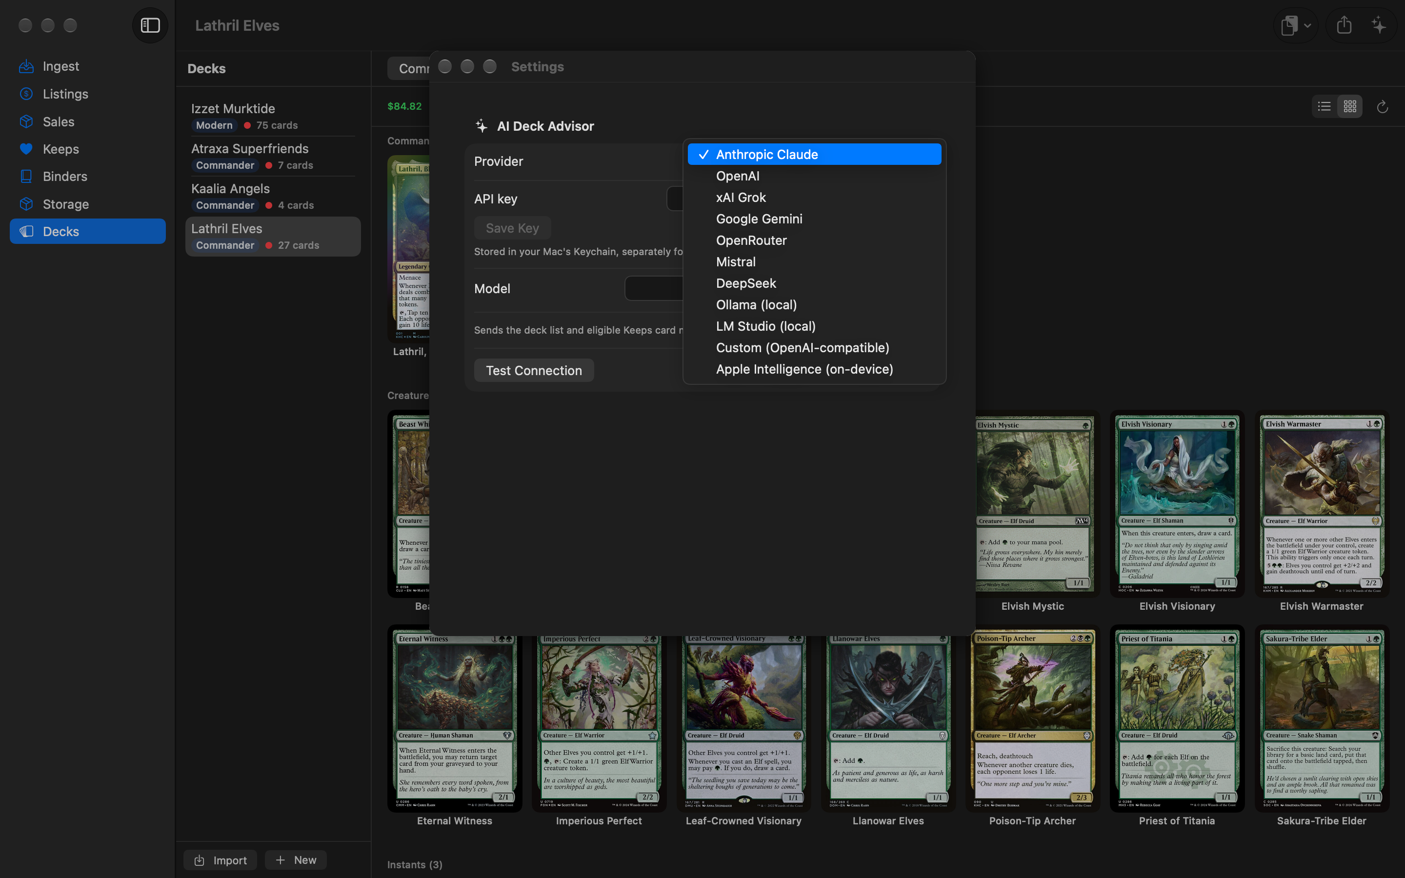Open the Sales section
Screen dimensions: 1405x878
click(88, 121)
